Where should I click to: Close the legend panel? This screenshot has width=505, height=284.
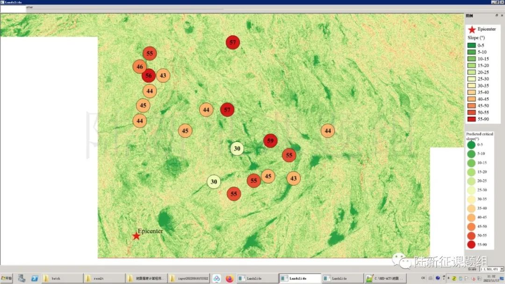click(x=502, y=15)
